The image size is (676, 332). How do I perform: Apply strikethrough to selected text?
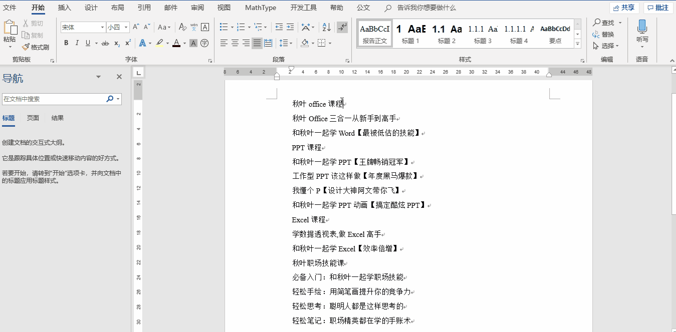(x=105, y=43)
